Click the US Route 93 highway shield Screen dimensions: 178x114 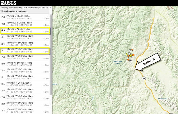tap(144, 78)
